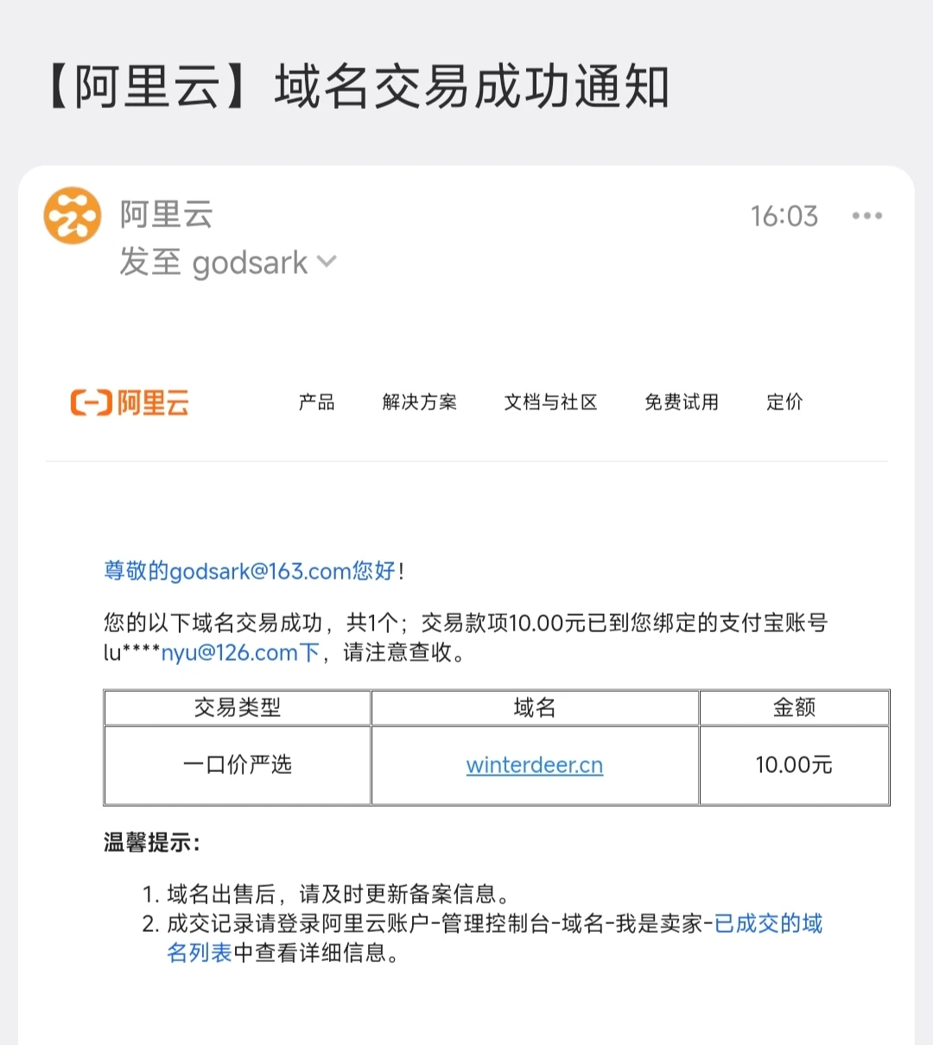The image size is (933, 1045).
Task: Click the Aliyun logo in email header
Action: click(130, 402)
